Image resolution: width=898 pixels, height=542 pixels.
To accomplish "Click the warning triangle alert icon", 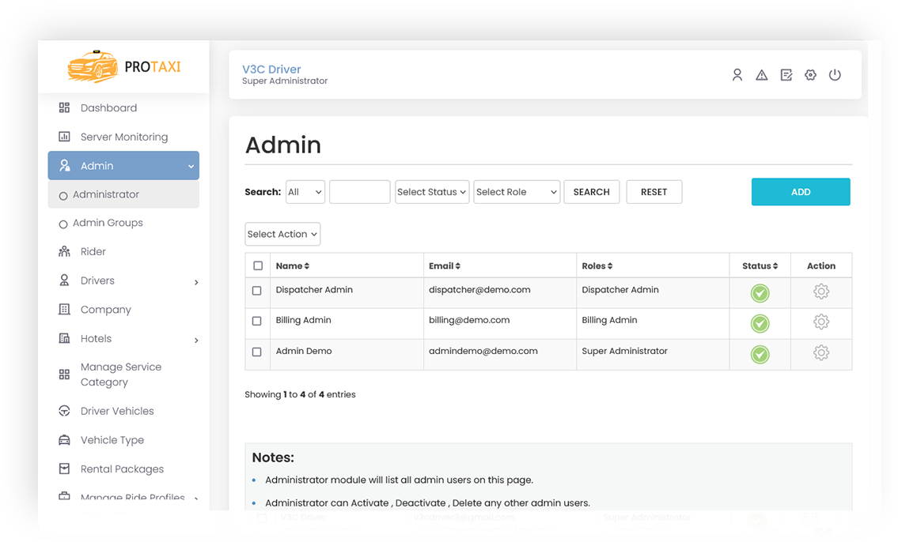I will 761,75.
